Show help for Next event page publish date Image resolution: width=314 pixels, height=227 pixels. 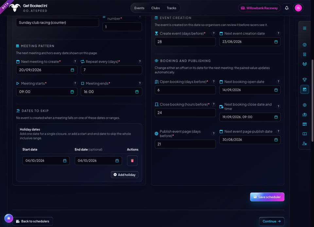click(x=278, y=131)
